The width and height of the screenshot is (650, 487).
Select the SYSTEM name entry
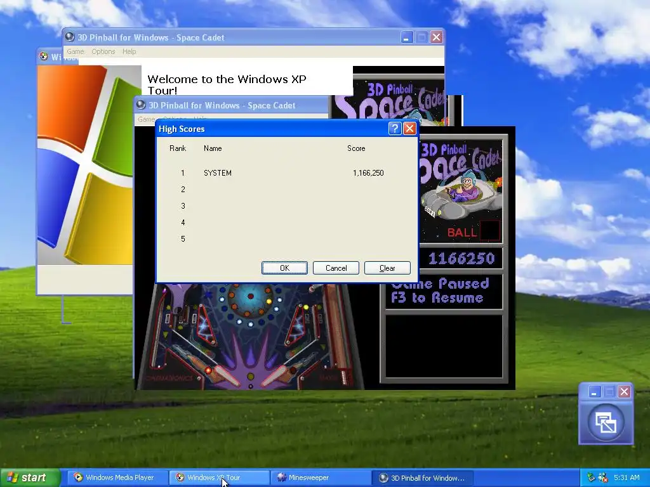point(218,173)
